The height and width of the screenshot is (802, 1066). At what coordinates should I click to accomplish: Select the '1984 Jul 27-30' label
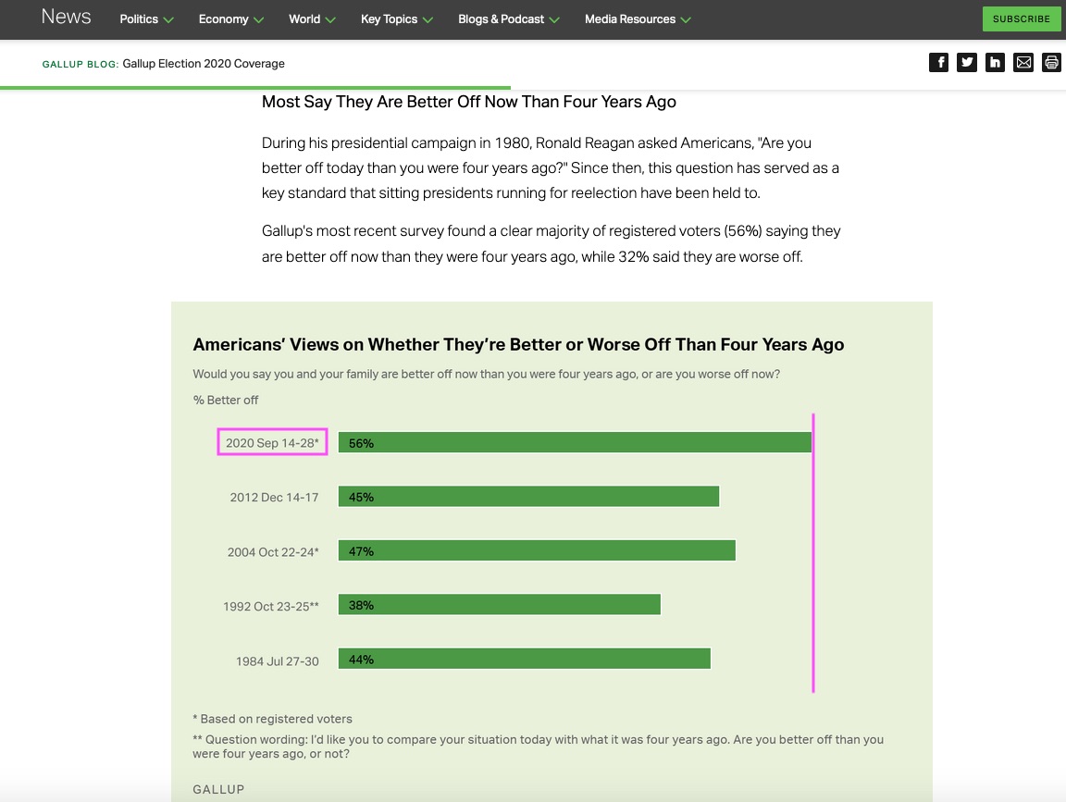(x=278, y=660)
